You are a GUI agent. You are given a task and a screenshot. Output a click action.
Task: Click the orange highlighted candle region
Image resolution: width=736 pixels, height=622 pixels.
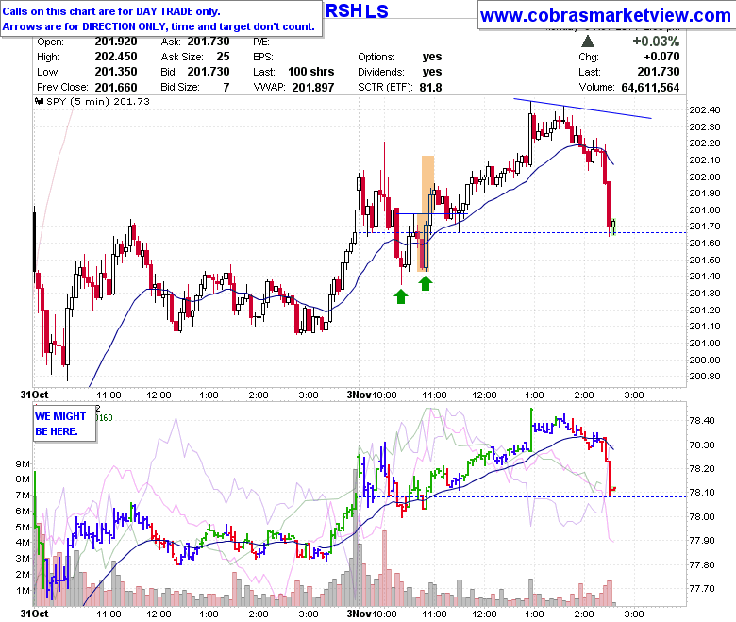[x=427, y=213]
